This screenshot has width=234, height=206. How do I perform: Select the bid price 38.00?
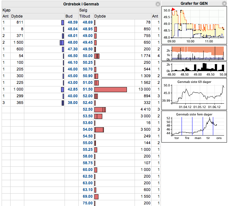[x=73, y=103]
